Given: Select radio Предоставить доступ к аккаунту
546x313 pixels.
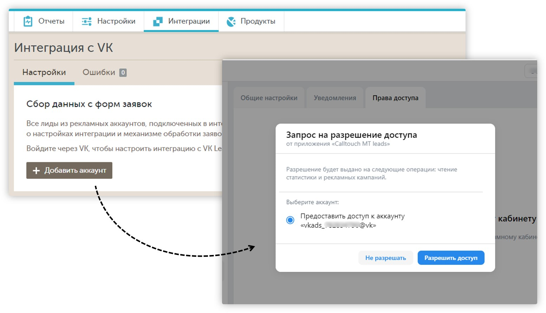Looking at the screenshot, I should point(290,220).
